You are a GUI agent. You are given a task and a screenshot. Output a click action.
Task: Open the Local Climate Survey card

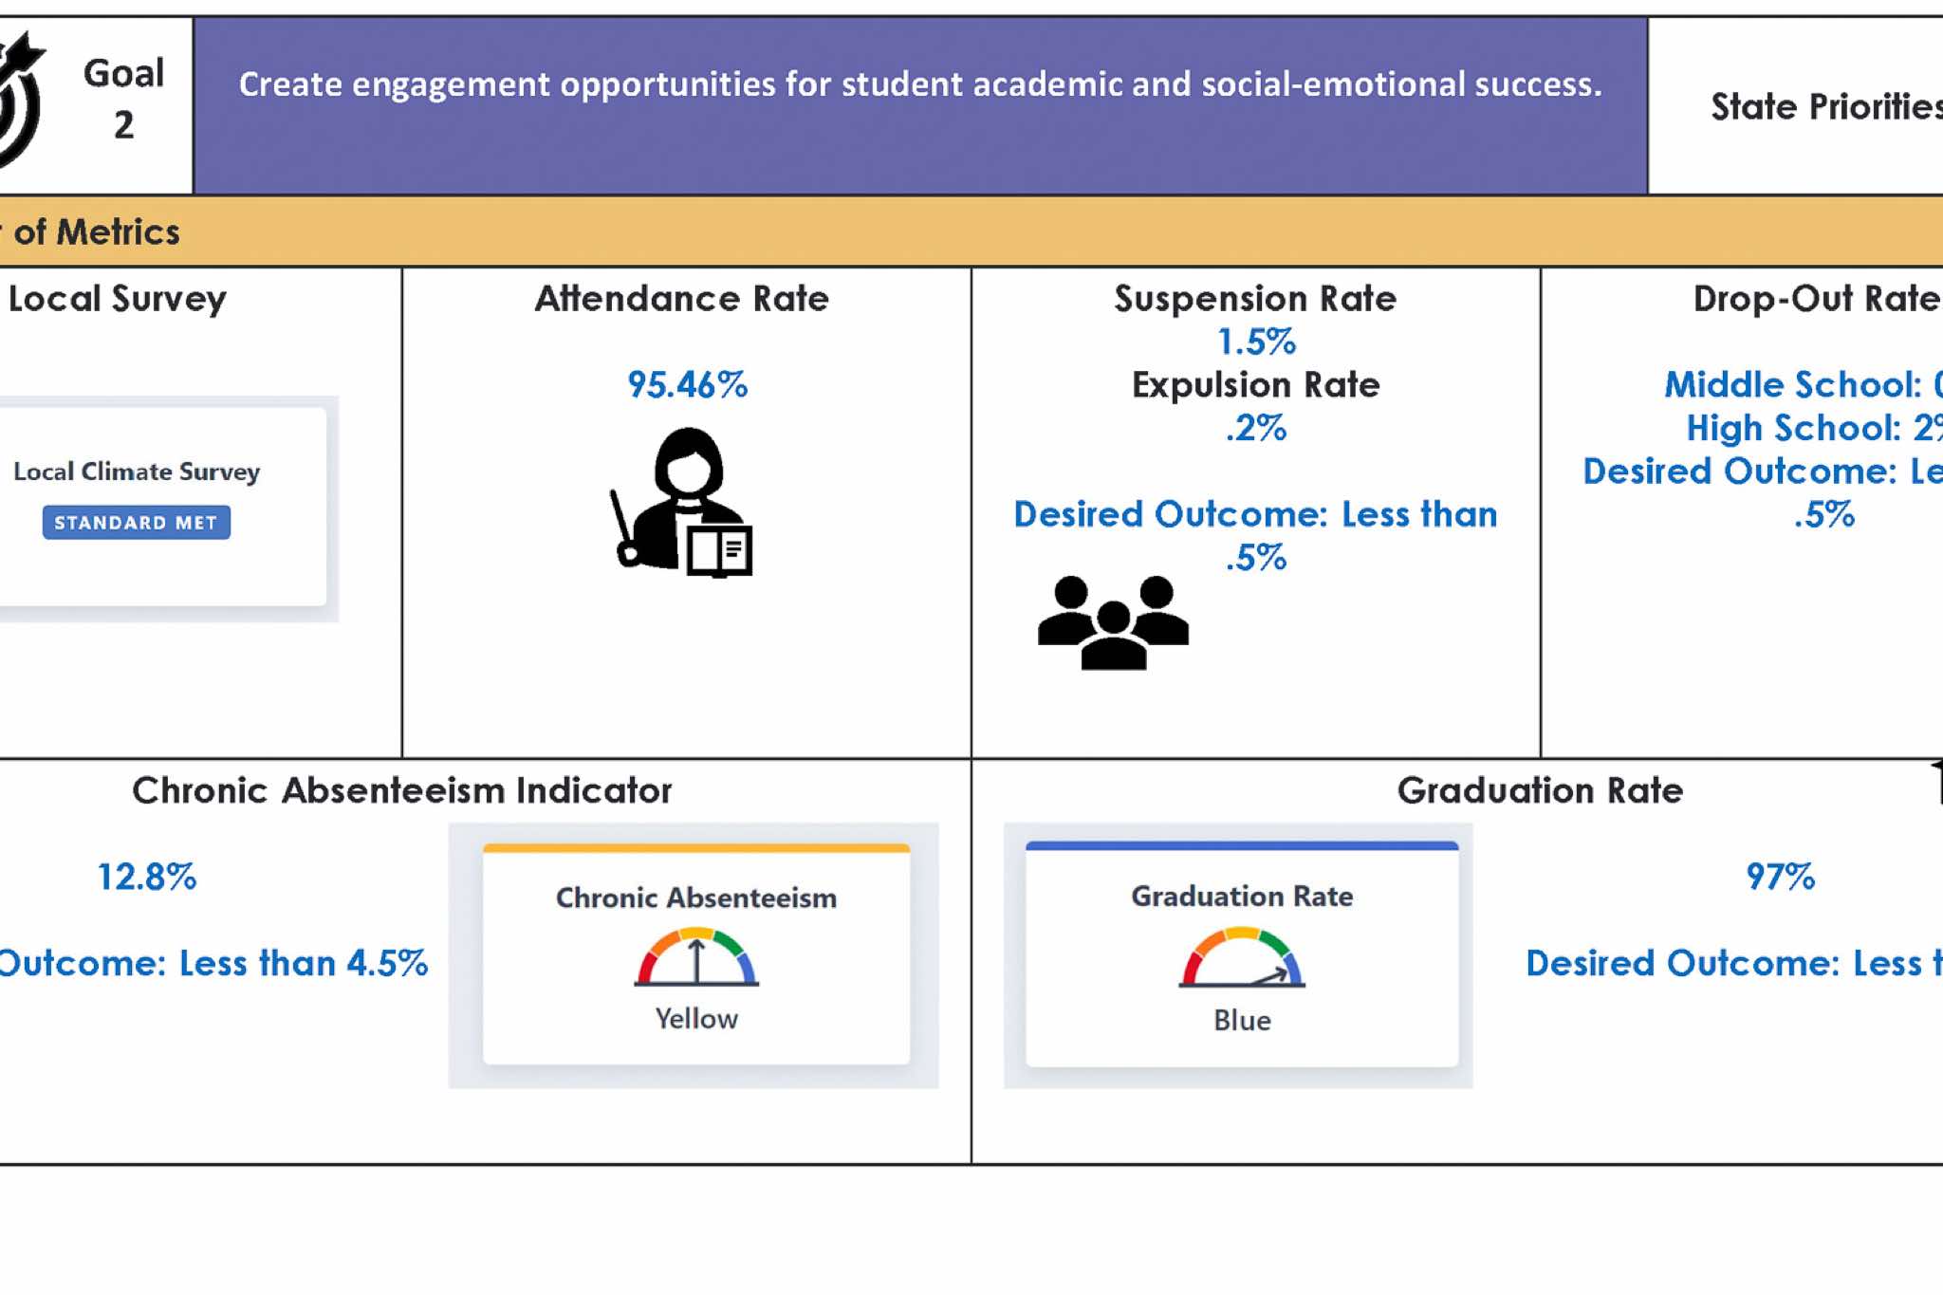click(161, 507)
